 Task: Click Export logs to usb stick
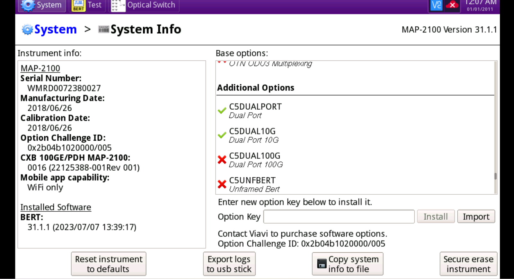pos(229,264)
